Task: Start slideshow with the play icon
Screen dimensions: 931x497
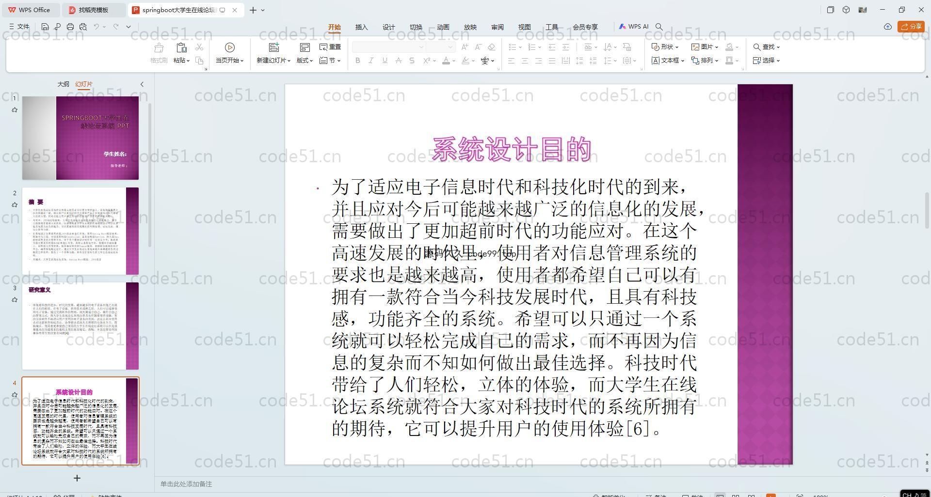Action: click(230, 47)
